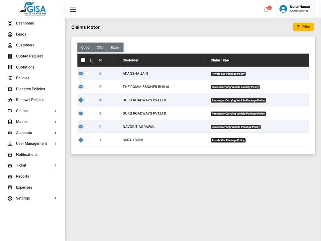
Task: Expand the User Management submenu chevron
Action: [56, 144]
